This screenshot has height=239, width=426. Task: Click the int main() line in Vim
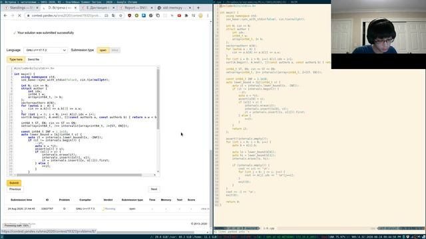pyautogui.click(x=229, y=13)
